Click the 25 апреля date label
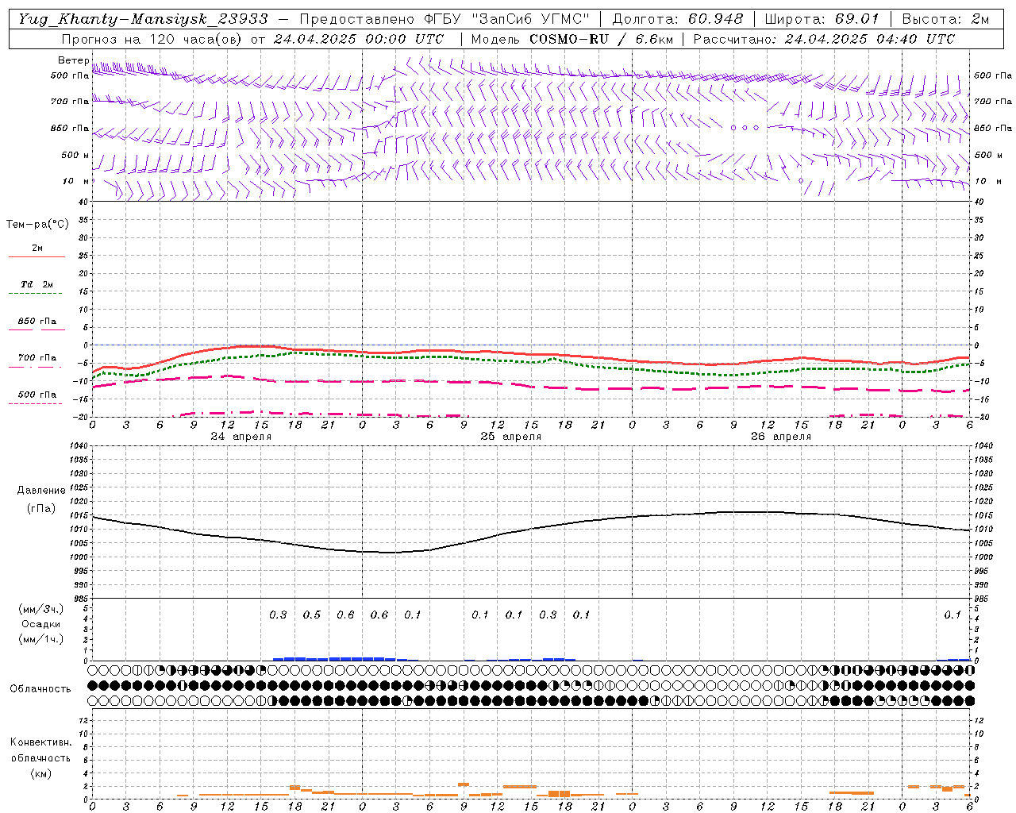Image resolution: width=1016 pixels, height=813 pixels. click(x=511, y=437)
